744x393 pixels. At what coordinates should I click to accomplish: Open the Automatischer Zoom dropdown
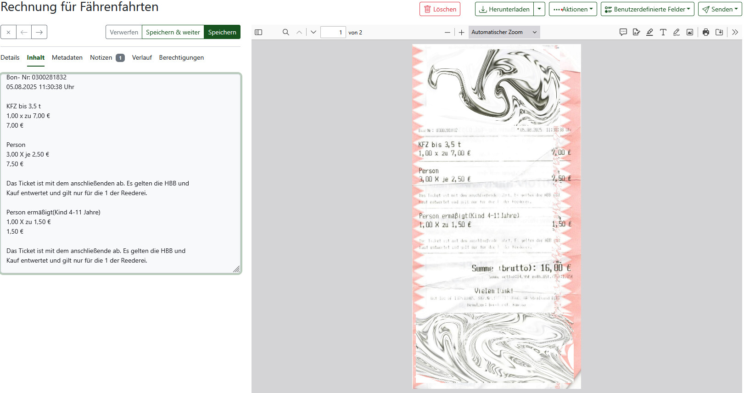504,32
